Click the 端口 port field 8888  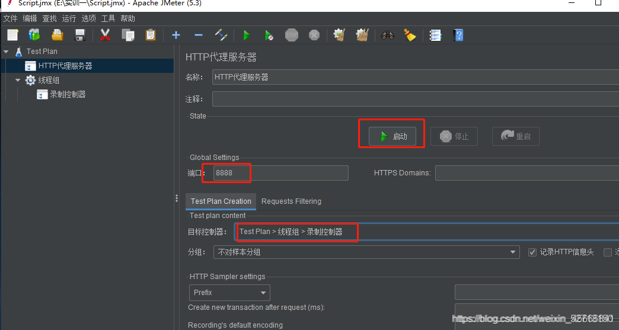(280, 173)
